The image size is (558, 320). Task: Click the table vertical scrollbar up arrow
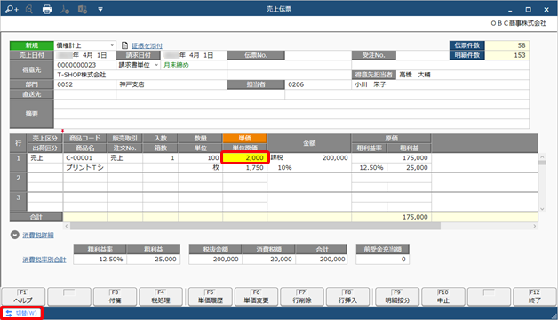[542, 156]
